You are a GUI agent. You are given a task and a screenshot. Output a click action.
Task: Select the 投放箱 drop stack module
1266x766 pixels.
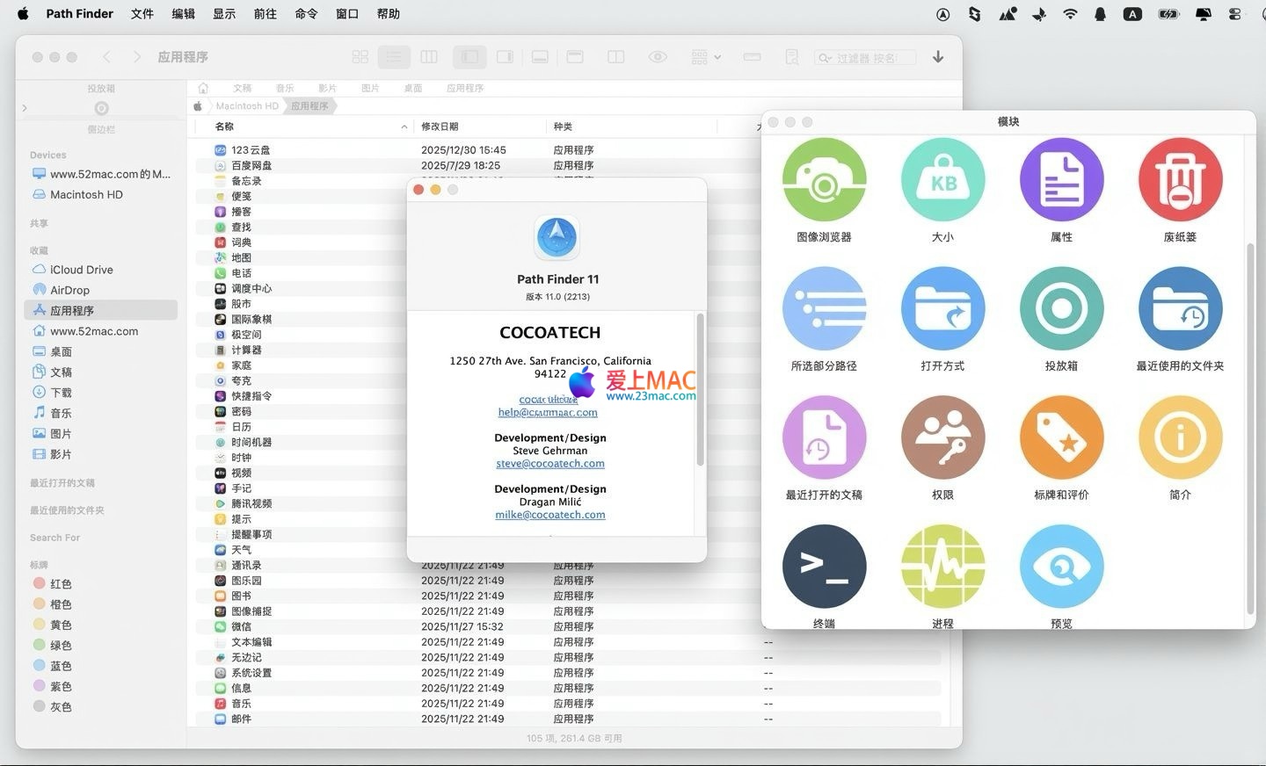point(1061,308)
